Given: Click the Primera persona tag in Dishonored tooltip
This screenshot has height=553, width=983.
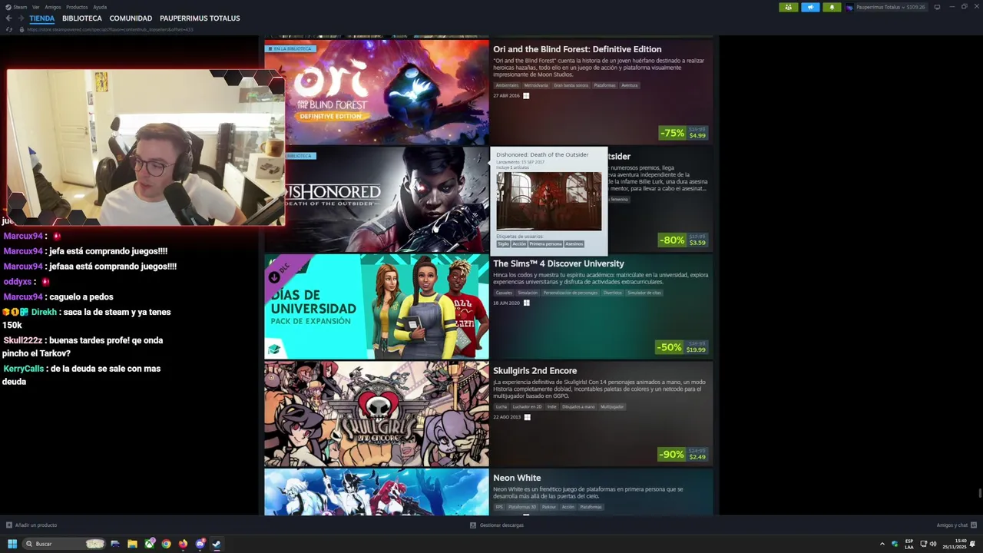Looking at the screenshot, I should pyautogui.click(x=545, y=244).
